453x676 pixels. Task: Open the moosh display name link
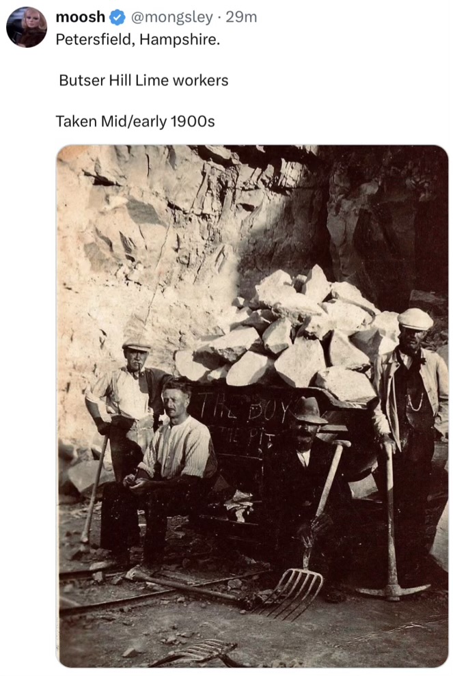point(80,17)
